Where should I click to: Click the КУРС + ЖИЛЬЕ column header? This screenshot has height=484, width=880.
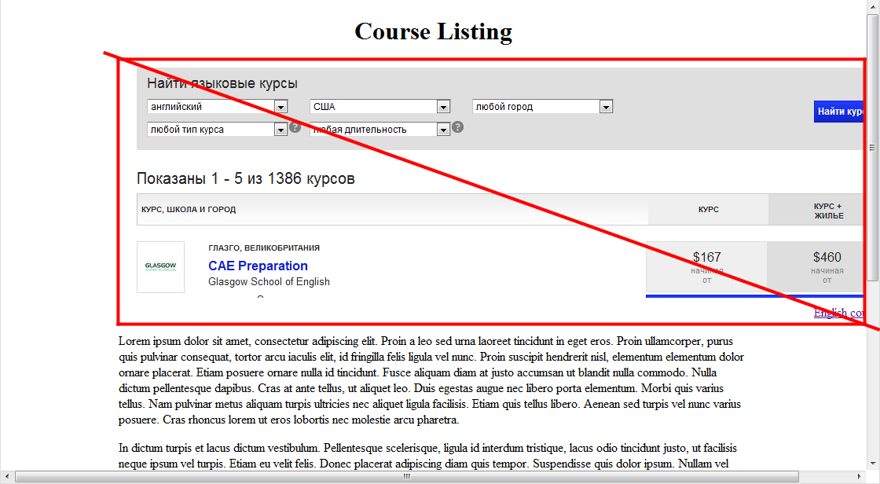[x=827, y=211]
